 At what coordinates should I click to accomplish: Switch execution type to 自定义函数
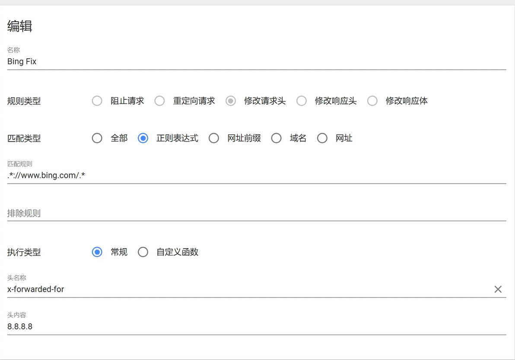point(143,252)
